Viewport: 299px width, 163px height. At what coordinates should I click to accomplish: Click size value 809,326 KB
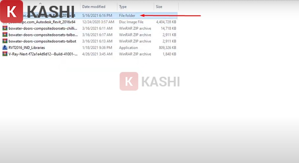pyautogui.click(x=167, y=47)
